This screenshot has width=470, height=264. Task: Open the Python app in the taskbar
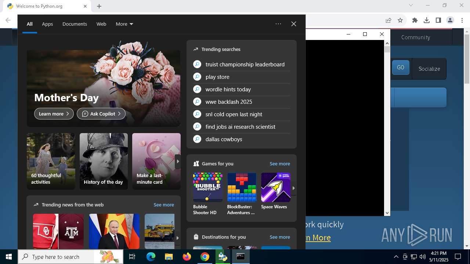click(x=223, y=257)
